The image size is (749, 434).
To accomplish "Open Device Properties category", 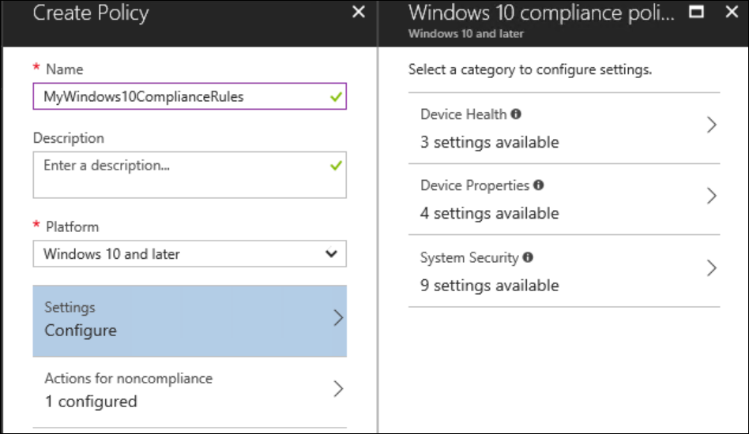I will tap(564, 200).
